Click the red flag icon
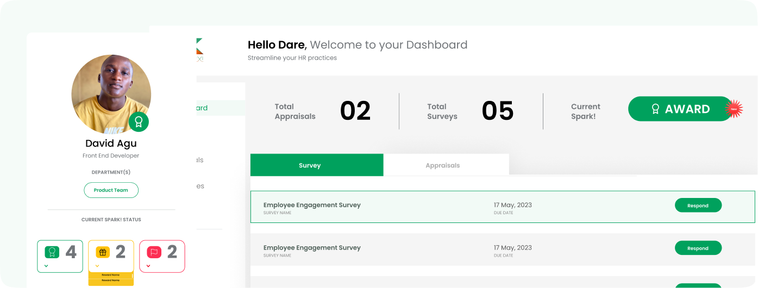Screen dimensions: 758x288 tap(154, 252)
